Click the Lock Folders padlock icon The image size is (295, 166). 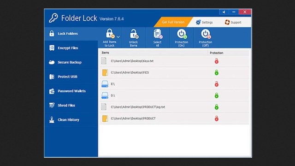[x=52, y=34]
